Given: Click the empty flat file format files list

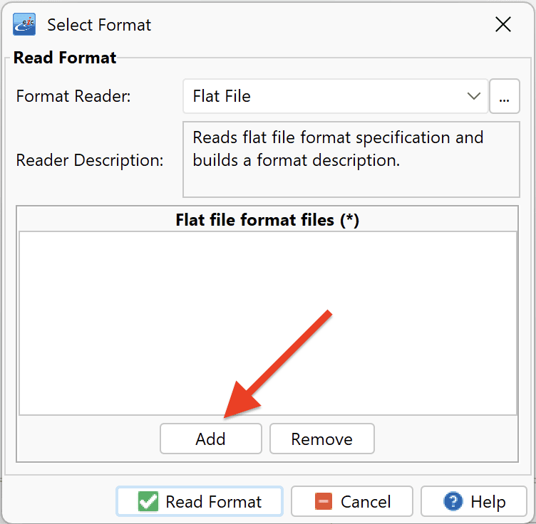Looking at the screenshot, I should (x=268, y=323).
